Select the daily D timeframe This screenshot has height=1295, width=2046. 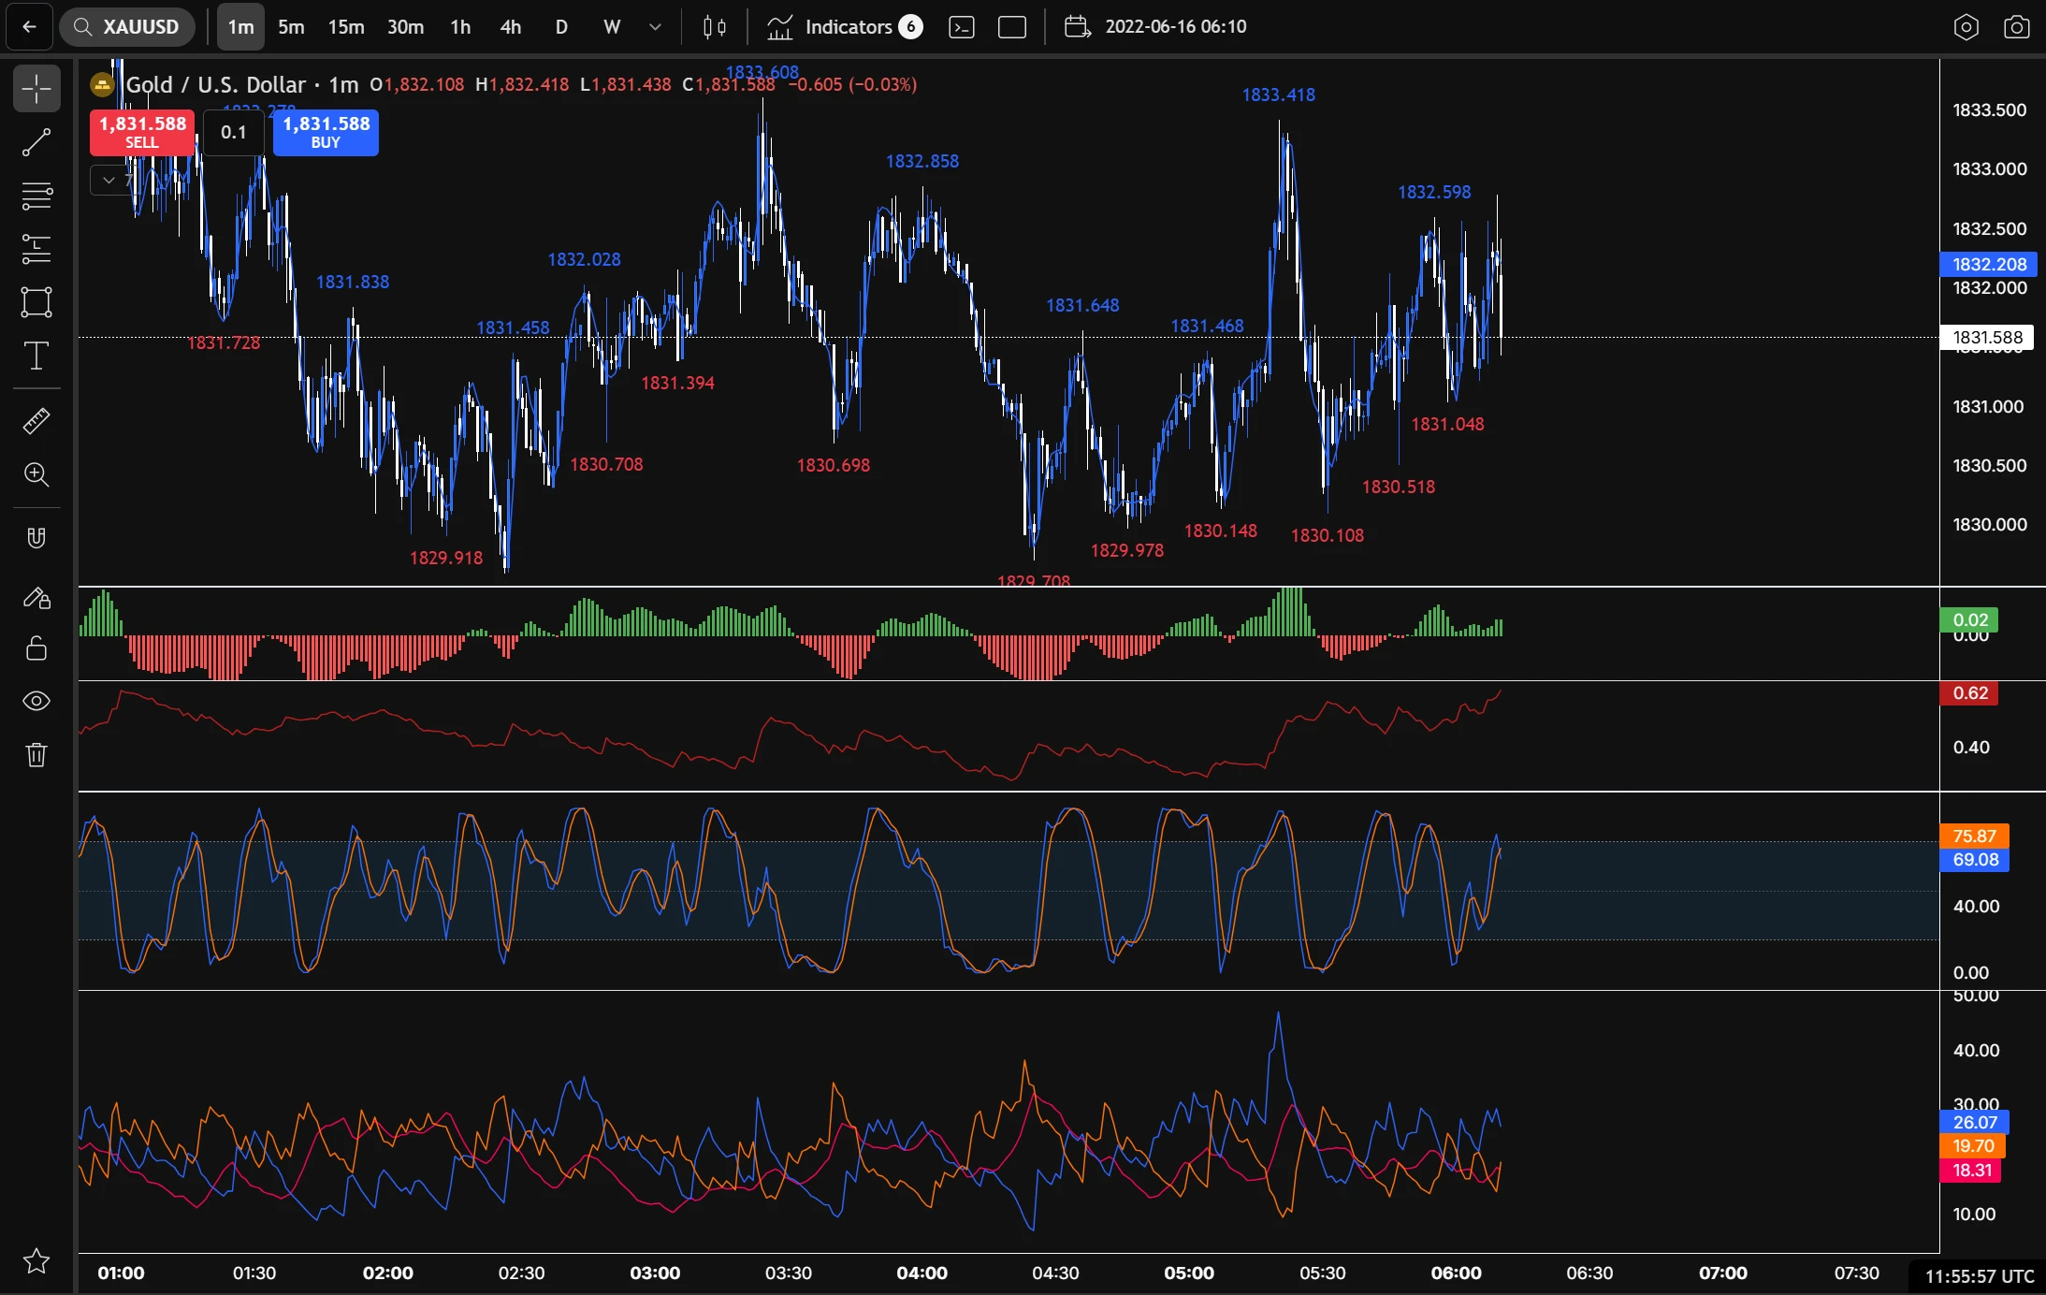(561, 27)
